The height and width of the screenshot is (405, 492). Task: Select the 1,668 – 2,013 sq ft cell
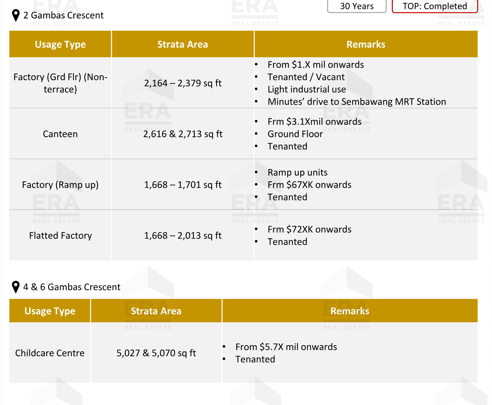[x=183, y=236]
